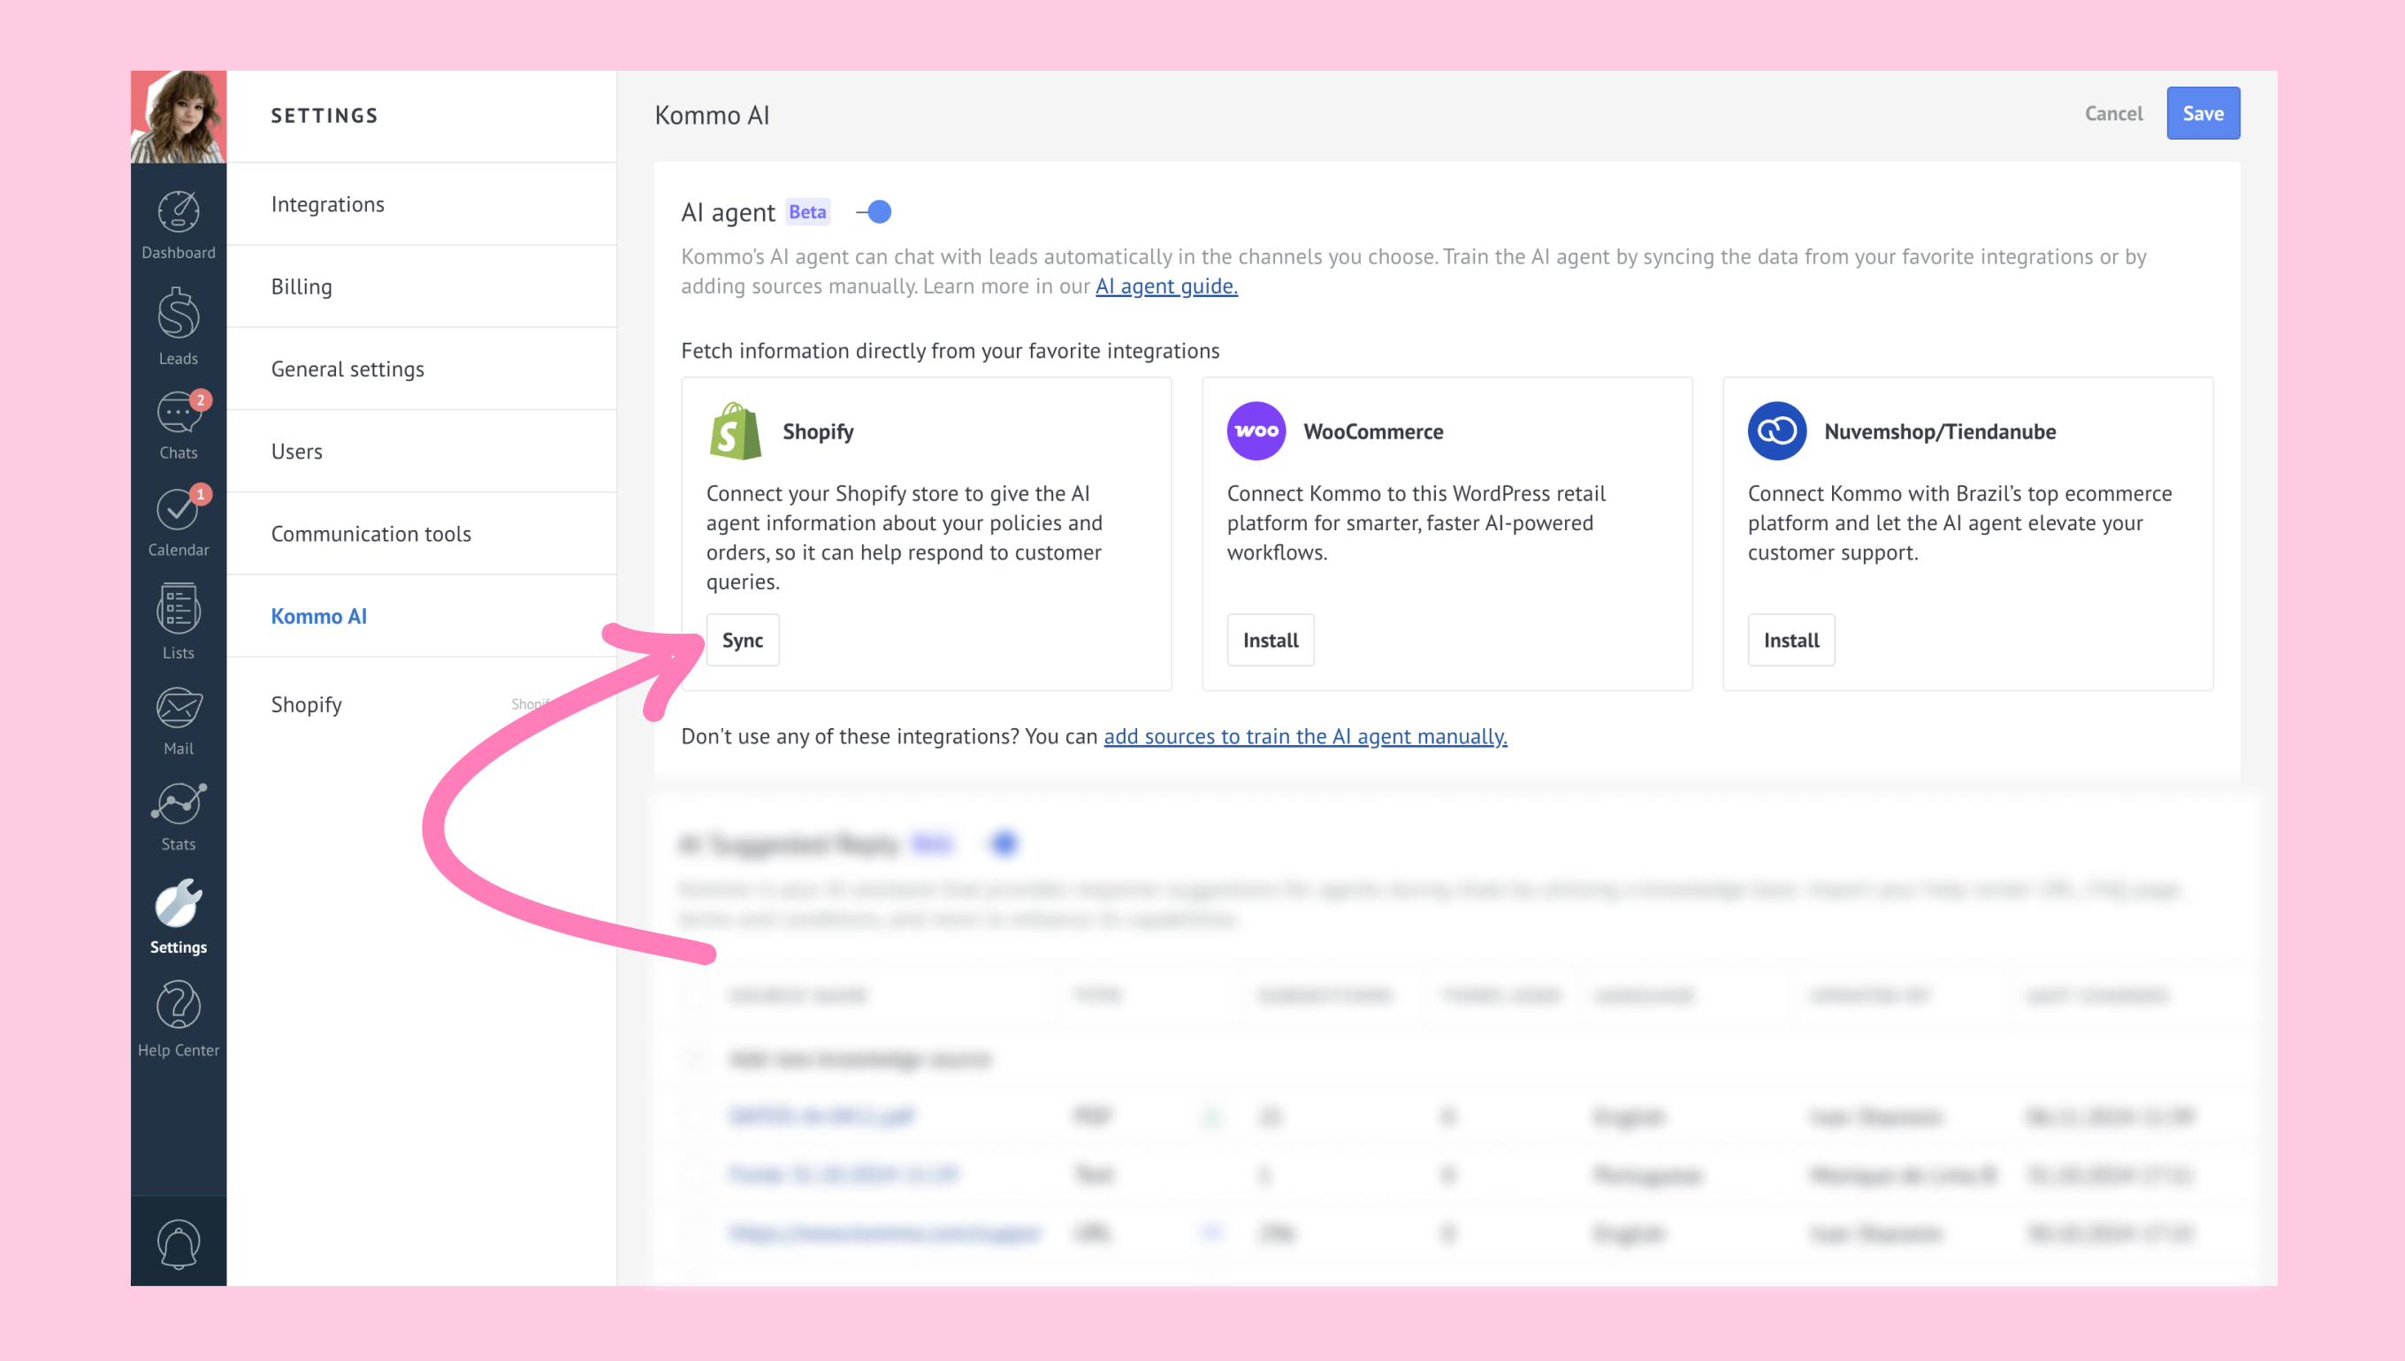
Task: Click Cancel at the top
Action: tap(2113, 113)
